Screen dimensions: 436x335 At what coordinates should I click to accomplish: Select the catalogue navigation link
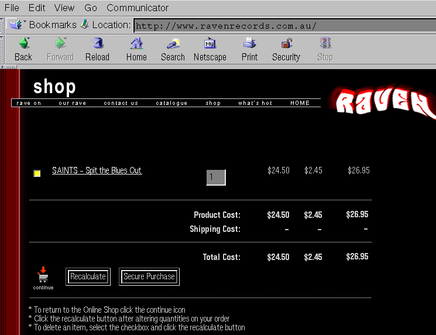click(x=171, y=103)
